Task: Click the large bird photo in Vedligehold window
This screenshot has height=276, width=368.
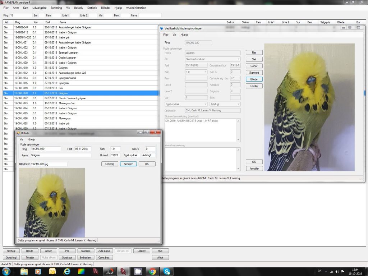Action: pos(309,107)
